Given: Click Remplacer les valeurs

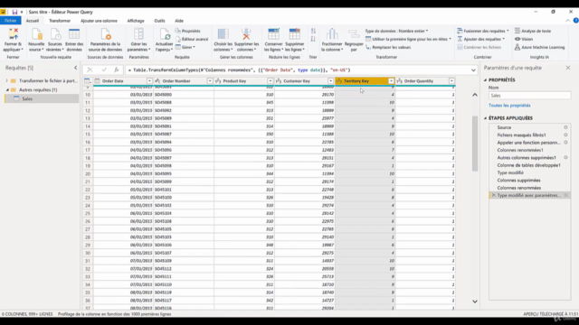Looking at the screenshot, I should point(388,47).
